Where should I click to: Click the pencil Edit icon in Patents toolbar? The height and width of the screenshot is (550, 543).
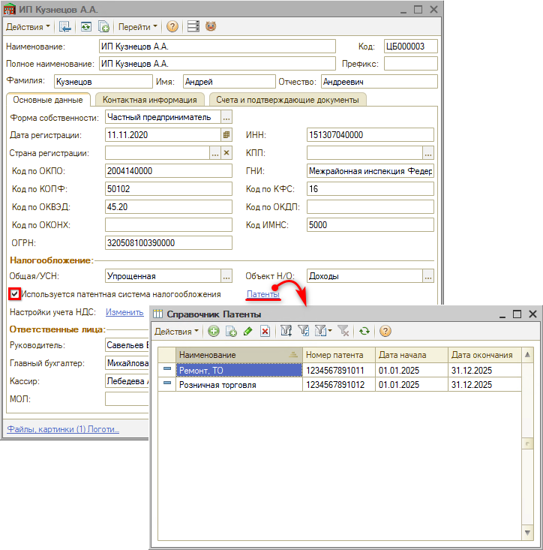pos(247,331)
